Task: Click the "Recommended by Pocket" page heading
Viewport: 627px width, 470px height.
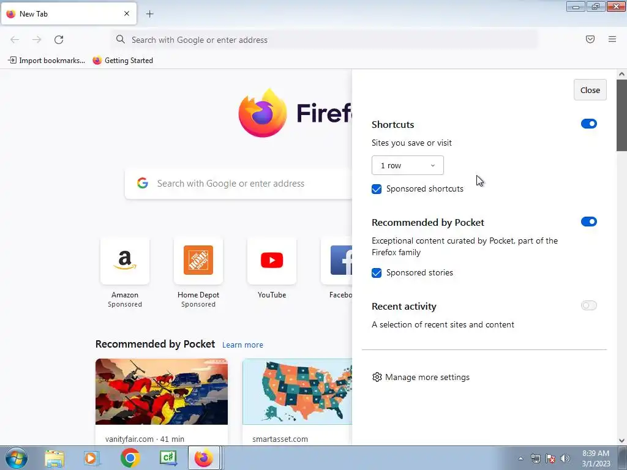Action: [x=155, y=344]
